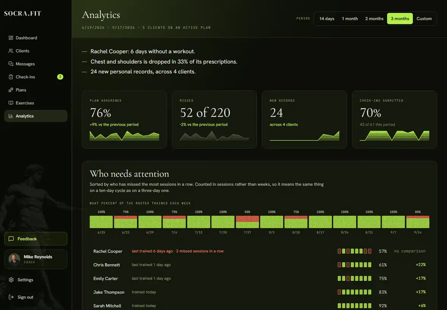
Task: Click Mike Reynolds profile avatar
Action: [14, 259]
